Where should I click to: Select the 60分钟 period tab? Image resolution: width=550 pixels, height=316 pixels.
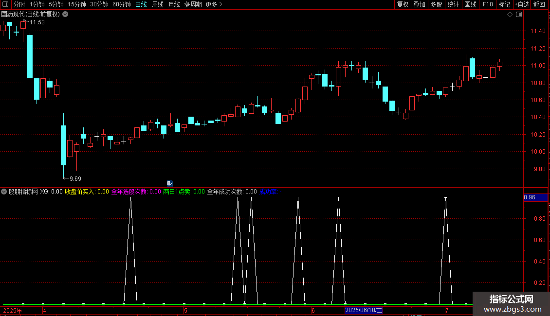point(122,4)
